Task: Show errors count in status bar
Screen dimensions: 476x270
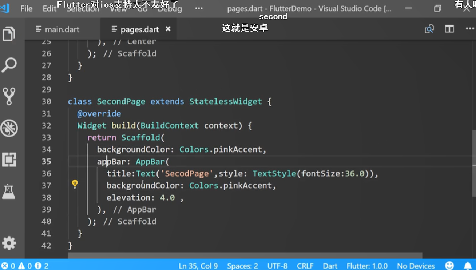Action: click(x=8, y=266)
